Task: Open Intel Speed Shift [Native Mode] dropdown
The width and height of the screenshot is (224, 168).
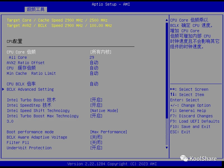Action: pyautogui.click(x=104, y=111)
